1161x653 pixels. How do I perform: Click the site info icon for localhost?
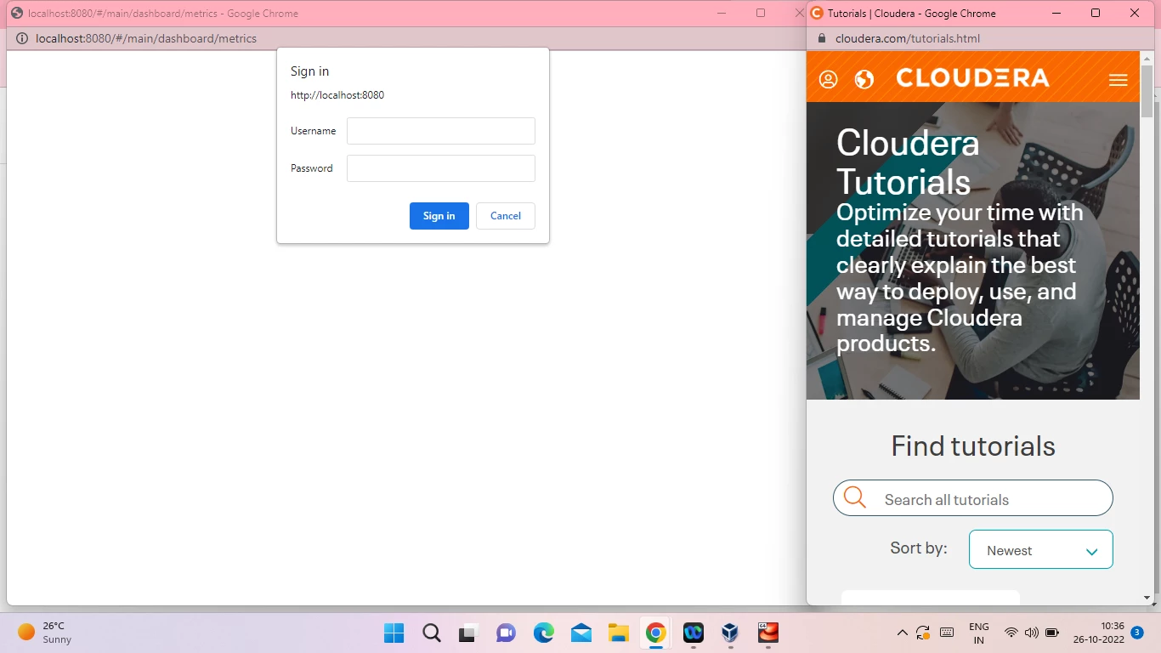coord(21,38)
